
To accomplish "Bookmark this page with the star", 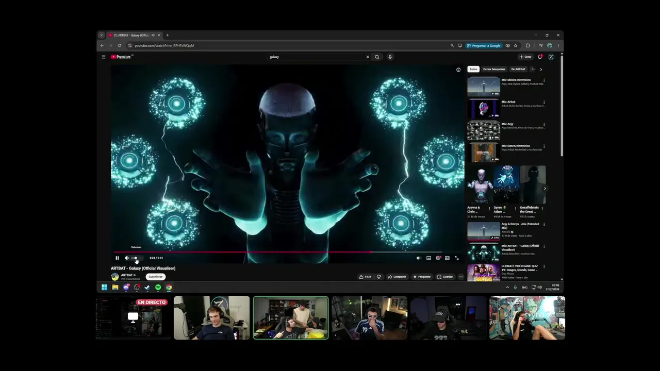I will (516, 45).
